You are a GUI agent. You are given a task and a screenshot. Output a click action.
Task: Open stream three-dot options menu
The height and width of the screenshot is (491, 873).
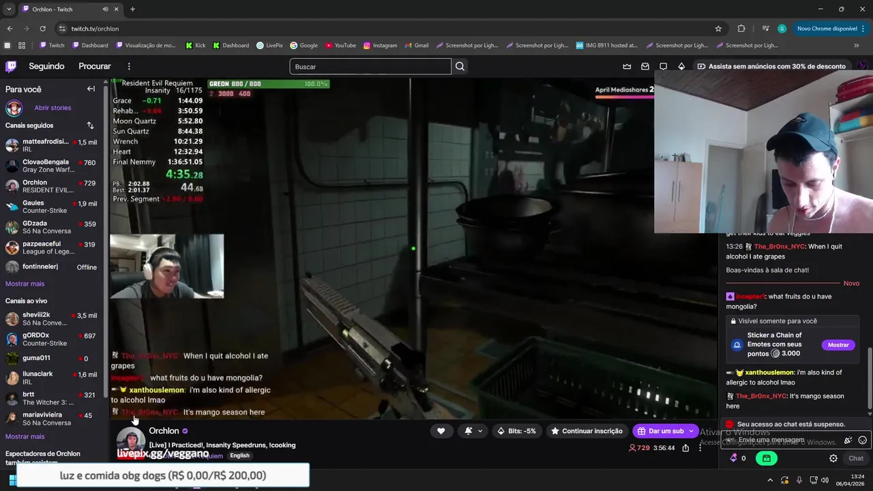click(x=700, y=448)
